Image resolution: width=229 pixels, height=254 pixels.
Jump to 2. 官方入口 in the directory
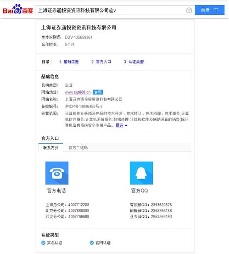101,62
